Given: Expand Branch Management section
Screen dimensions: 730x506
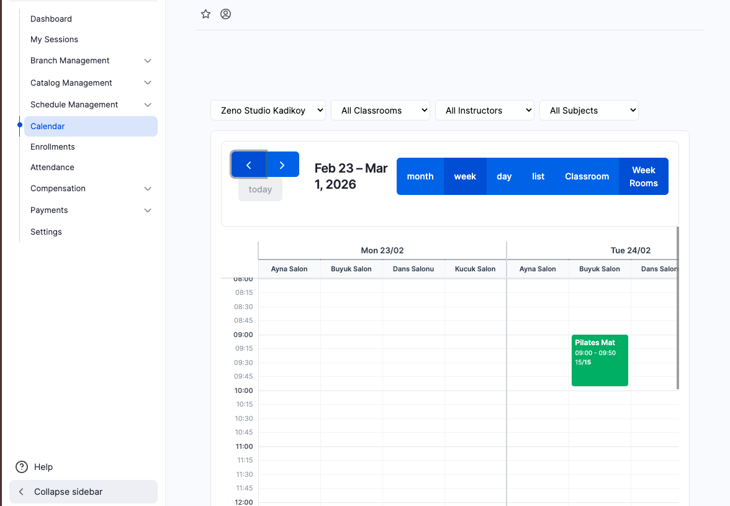Looking at the screenshot, I should point(148,61).
